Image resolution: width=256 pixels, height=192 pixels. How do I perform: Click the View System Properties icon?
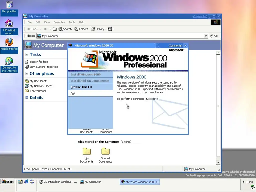click(27, 66)
